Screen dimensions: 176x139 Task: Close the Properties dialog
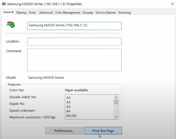(x=172, y=4)
